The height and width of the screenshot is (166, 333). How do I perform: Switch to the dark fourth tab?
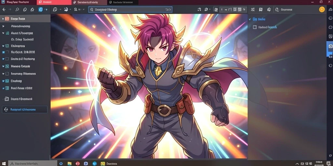tap(123, 2)
